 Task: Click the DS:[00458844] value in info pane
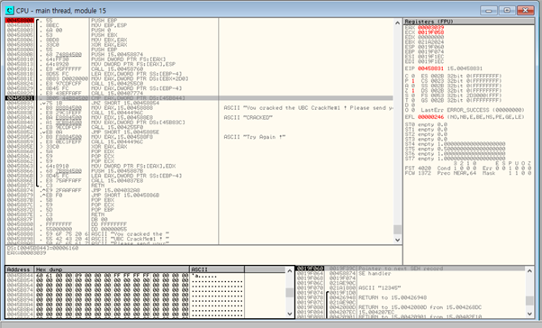click(x=42, y=248)
